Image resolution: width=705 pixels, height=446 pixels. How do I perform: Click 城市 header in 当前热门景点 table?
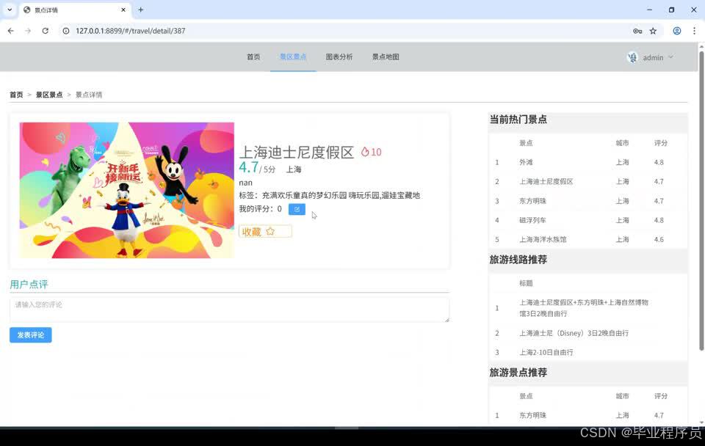click(x=622, y=143)
